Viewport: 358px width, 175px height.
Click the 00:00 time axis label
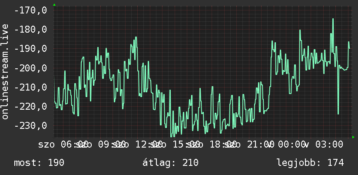(292, 145)
